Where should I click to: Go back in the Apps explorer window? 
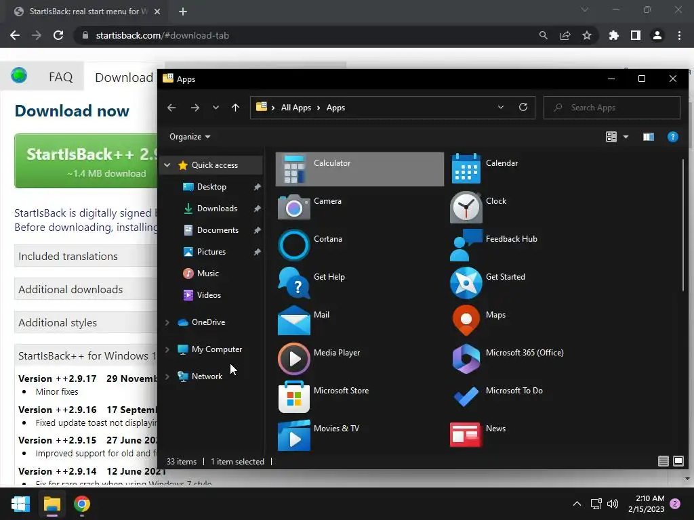click(171, 108)
